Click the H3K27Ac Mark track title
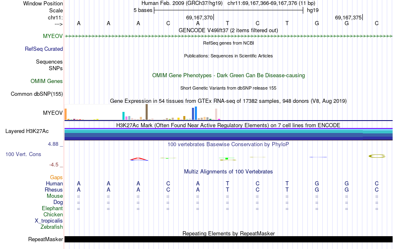This screenshot has width=393, height=249. coord(228,125)
